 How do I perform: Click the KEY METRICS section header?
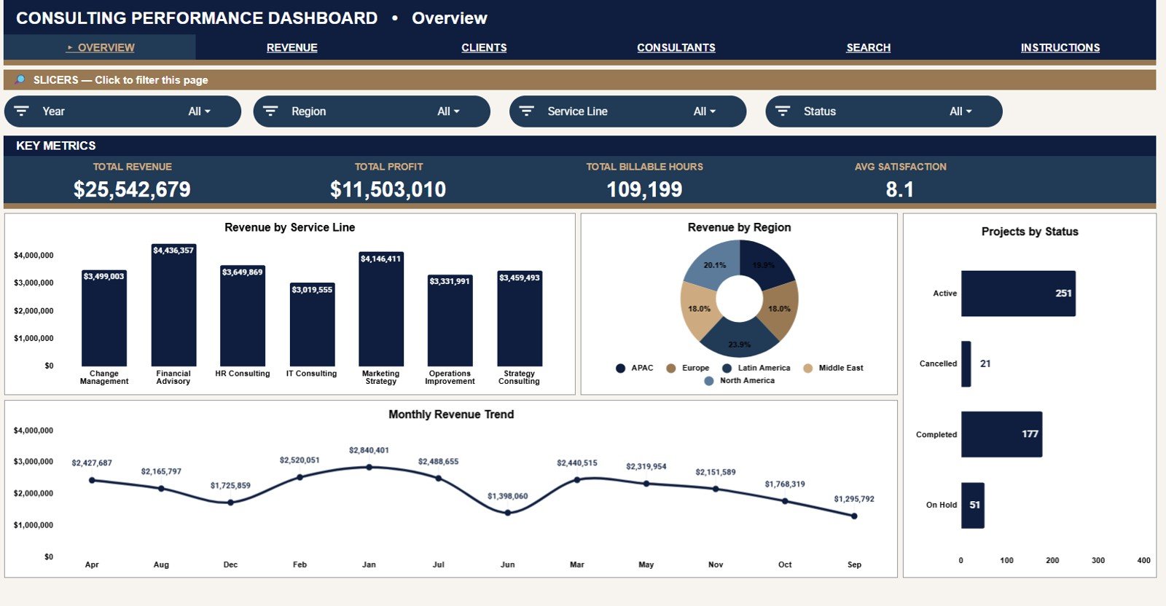point(56,146)
